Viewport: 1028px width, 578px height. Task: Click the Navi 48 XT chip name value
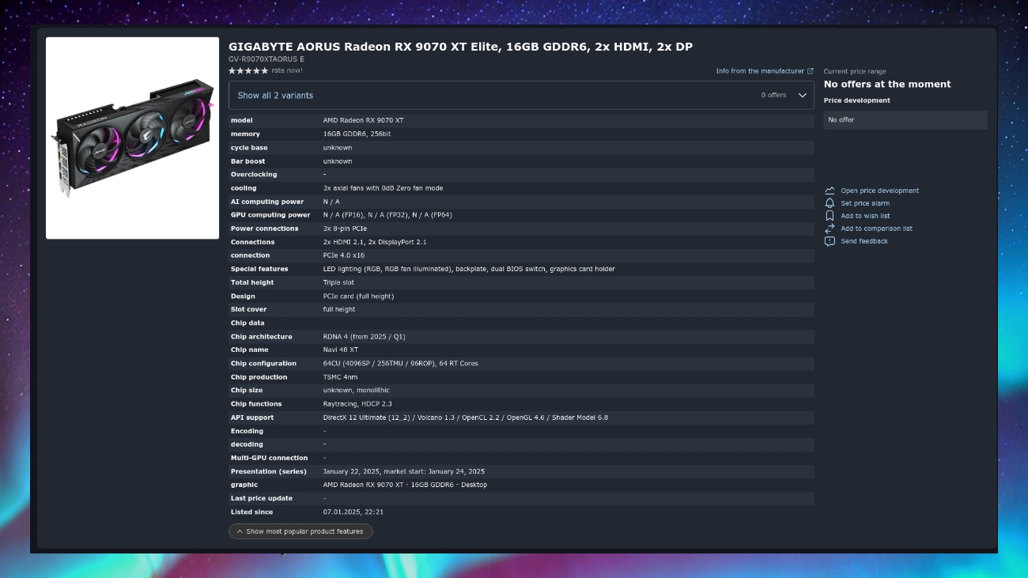340,349
